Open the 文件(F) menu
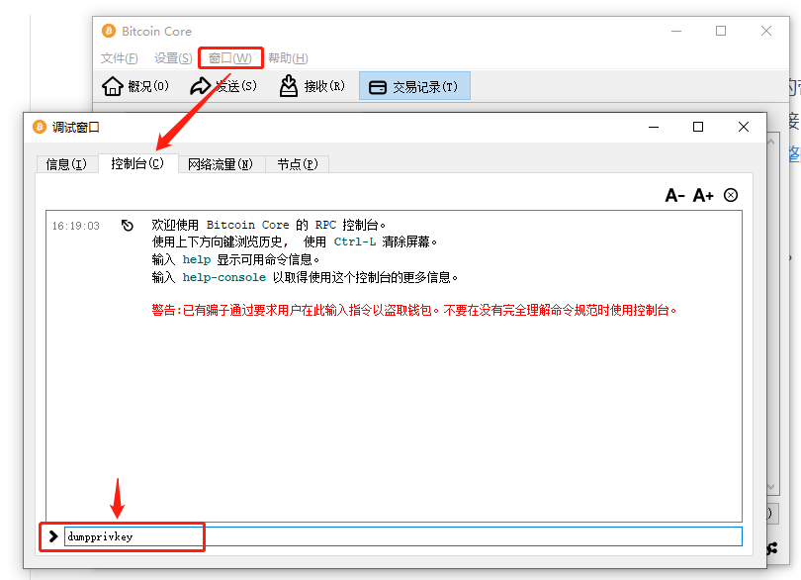This screenshot has width=801, height=580. click(x=120, y=57)
